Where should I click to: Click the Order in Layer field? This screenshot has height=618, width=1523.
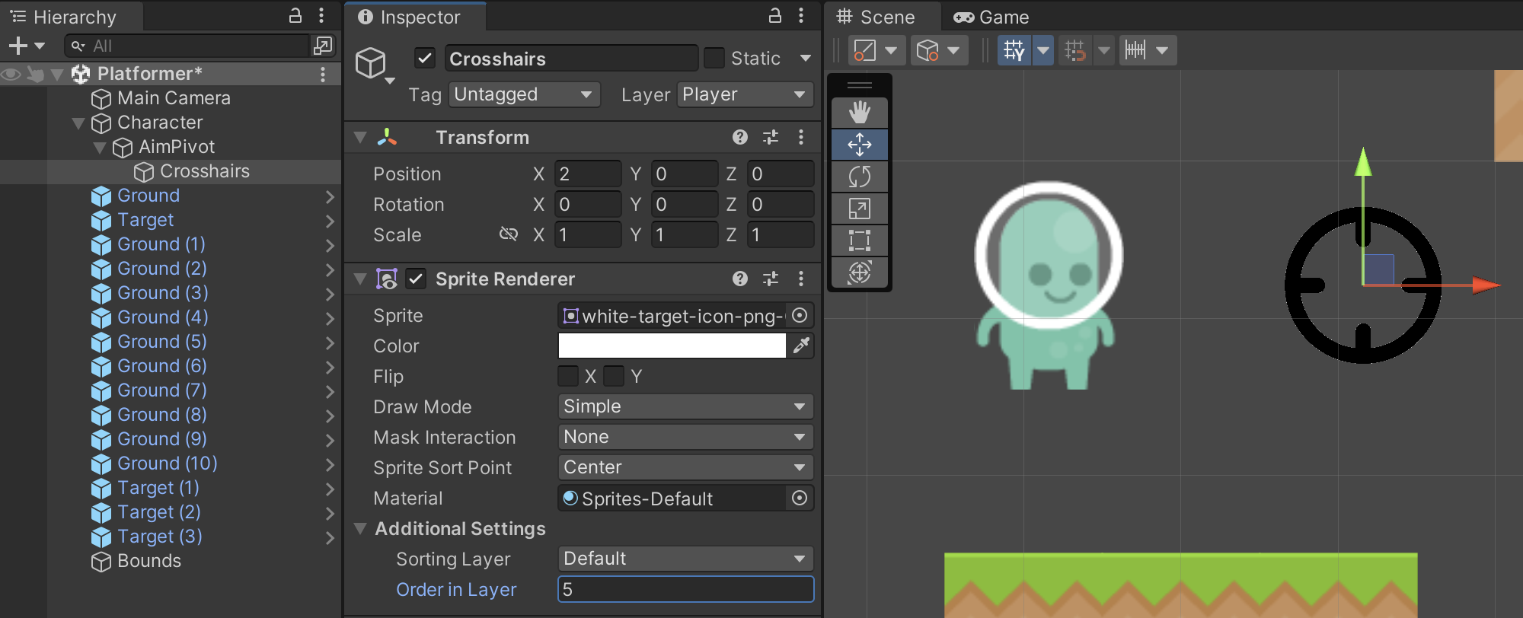click(x=685, y=589)
